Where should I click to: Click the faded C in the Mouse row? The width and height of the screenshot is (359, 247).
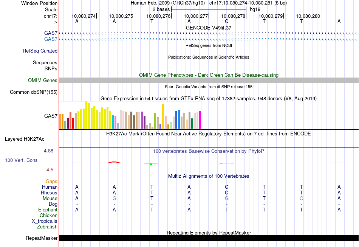click(301, 199)
